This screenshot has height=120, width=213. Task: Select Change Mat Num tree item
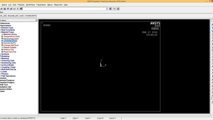click(11, 45)
